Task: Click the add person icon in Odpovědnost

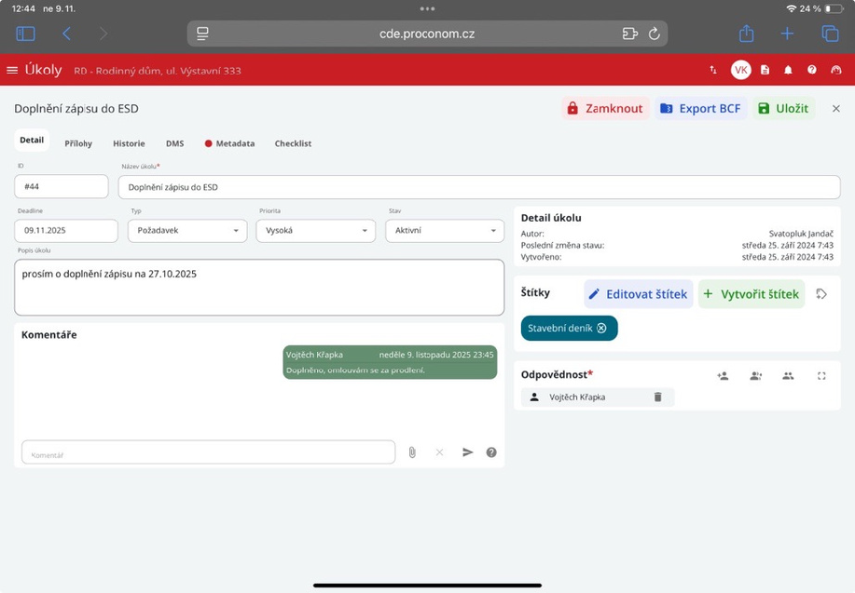Action: pos(723,376)
